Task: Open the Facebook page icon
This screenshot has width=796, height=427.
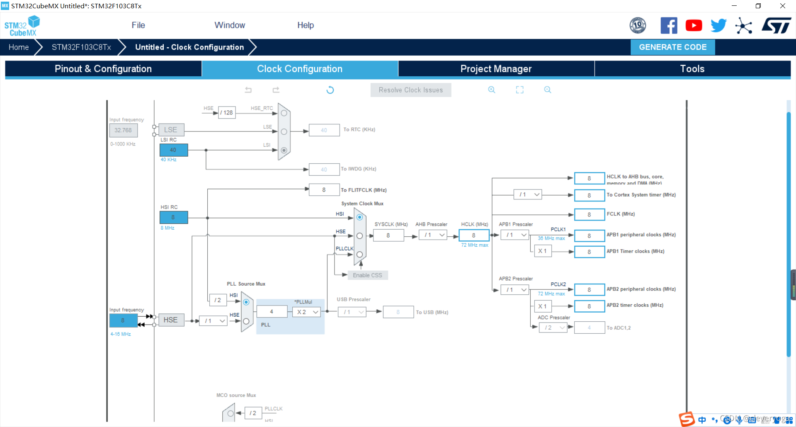Action: click(669, 25)
